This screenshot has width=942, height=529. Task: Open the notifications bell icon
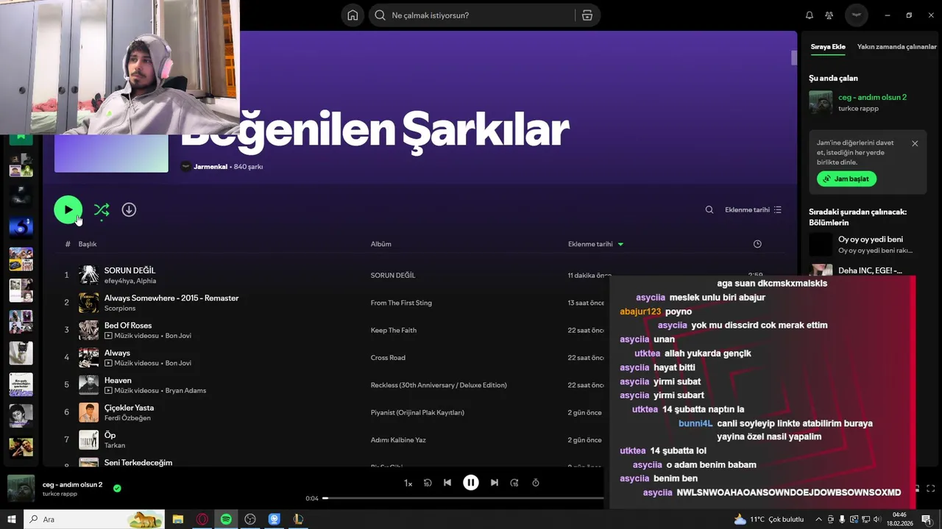coord(810,15)
